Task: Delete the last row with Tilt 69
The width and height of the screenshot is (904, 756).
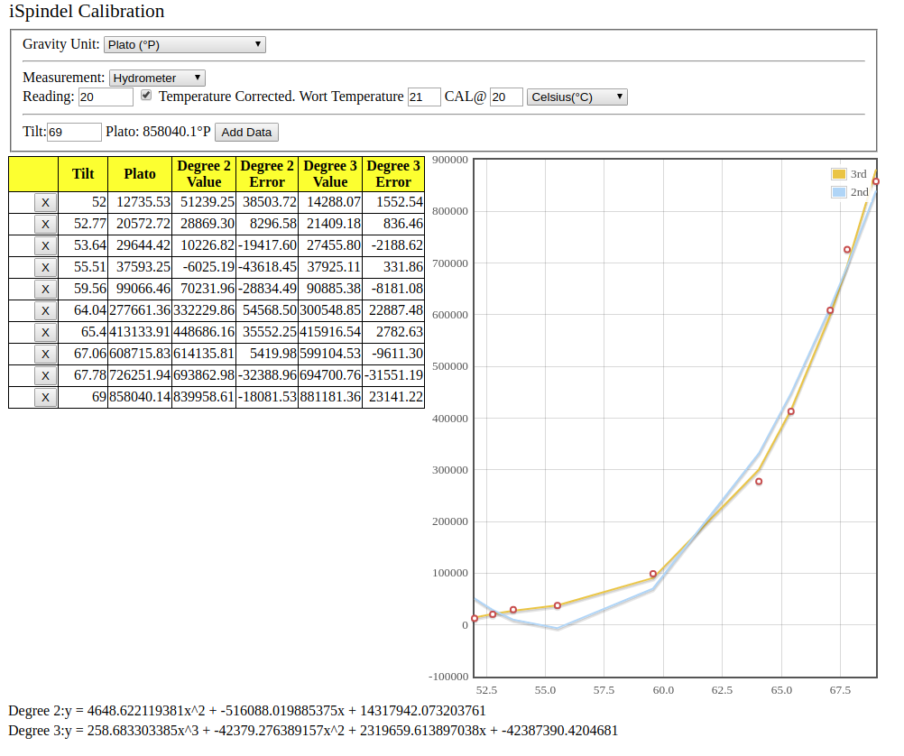Action: [x=45, y=398]
